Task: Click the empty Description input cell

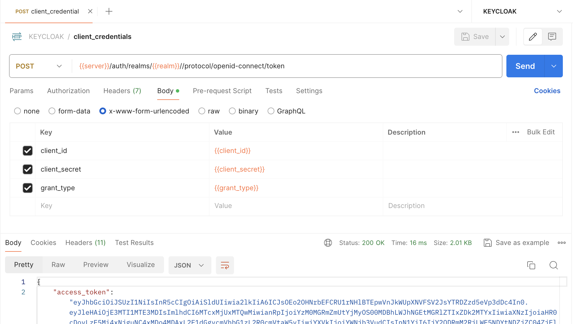Action: 473,206
